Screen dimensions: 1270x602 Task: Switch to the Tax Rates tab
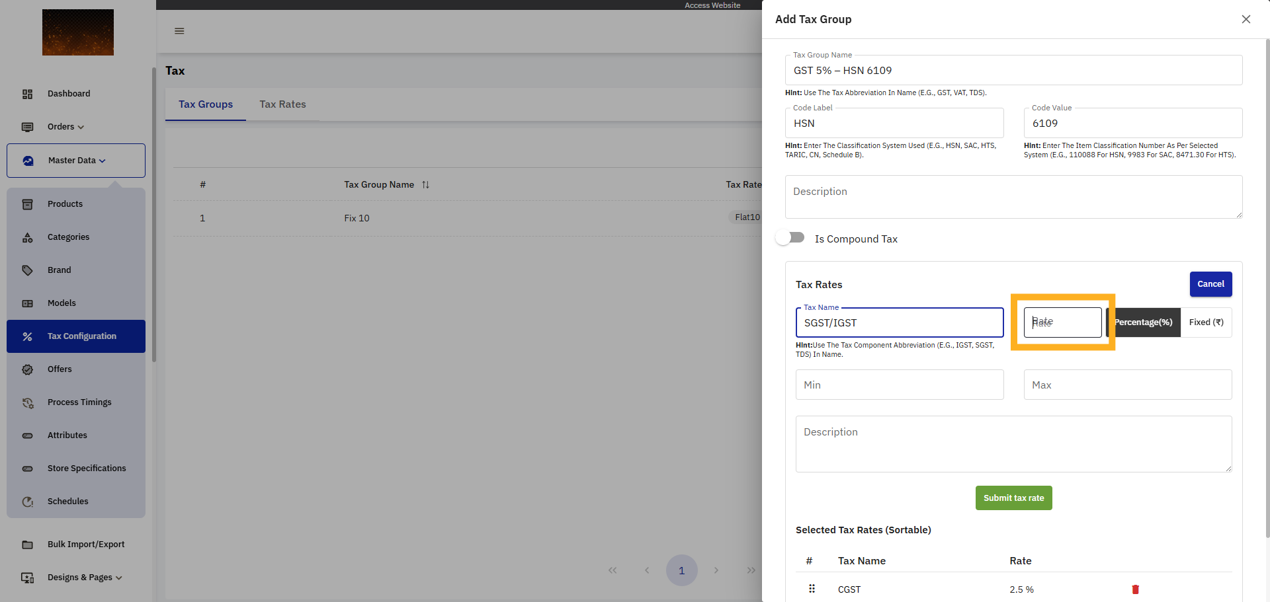point(282,104)
